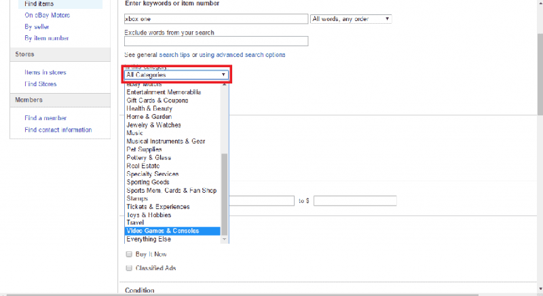Viewport: 543px width, 296px height.
Task: Open Find contact information link
Action: point(58,130)
